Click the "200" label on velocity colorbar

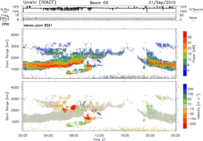[191, 89]
